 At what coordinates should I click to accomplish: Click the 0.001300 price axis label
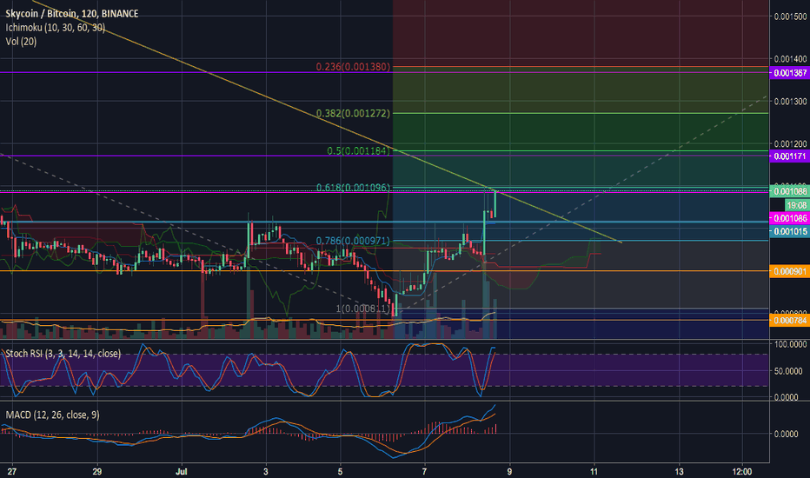790,102
